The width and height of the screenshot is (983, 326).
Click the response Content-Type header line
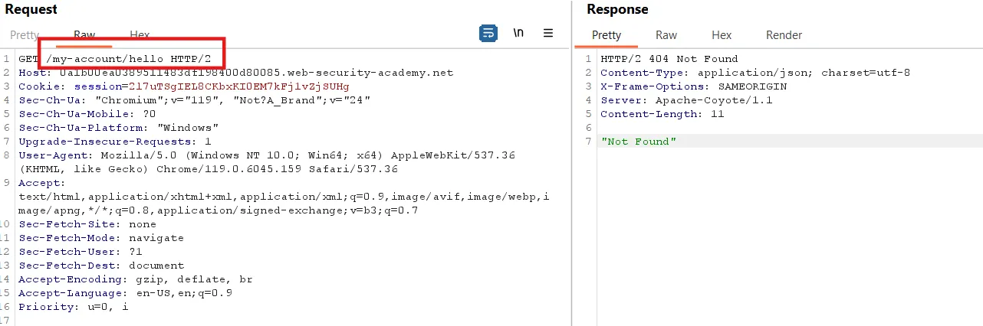coord(755,73)
